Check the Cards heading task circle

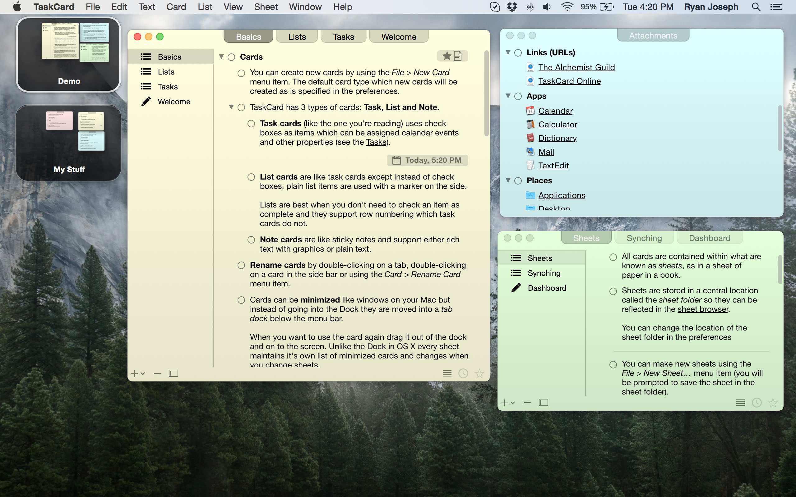click(x=232, y=57)
